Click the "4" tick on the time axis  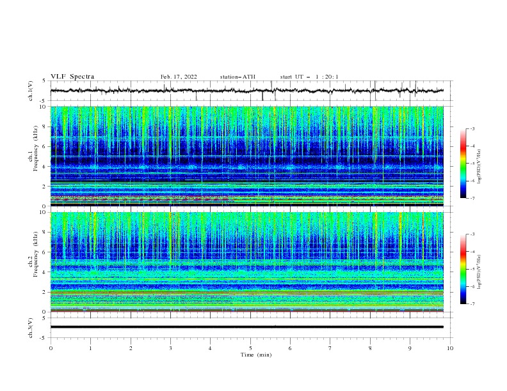coord(211,348)
